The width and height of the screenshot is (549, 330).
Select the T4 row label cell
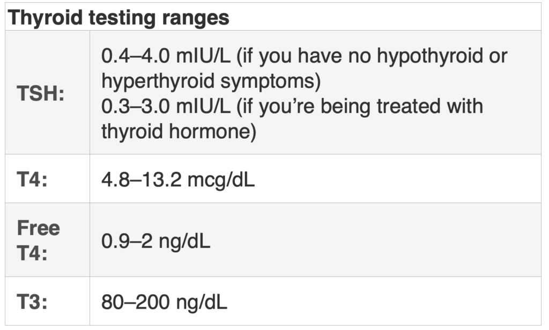[32, 179]
